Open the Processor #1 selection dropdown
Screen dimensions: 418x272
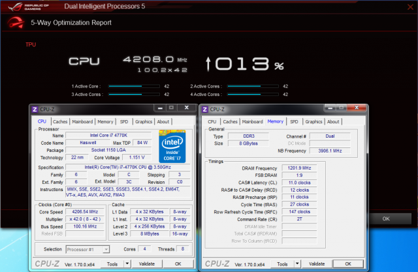pos(88,249)
